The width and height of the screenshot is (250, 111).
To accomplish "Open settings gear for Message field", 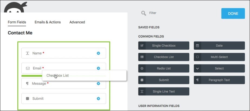I will pos(98,84).
